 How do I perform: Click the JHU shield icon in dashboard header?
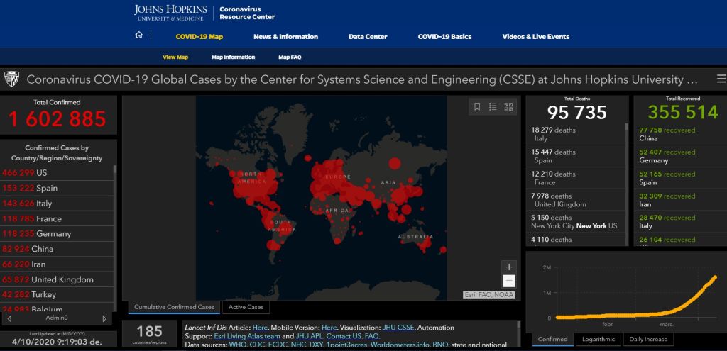click(x=11, y=79)
